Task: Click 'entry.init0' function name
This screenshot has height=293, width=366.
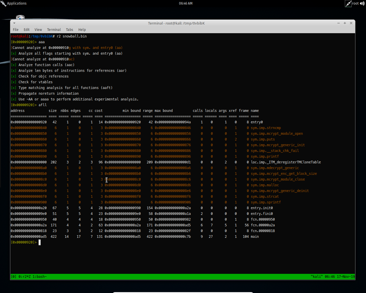Action: click(x=262, y=208)
